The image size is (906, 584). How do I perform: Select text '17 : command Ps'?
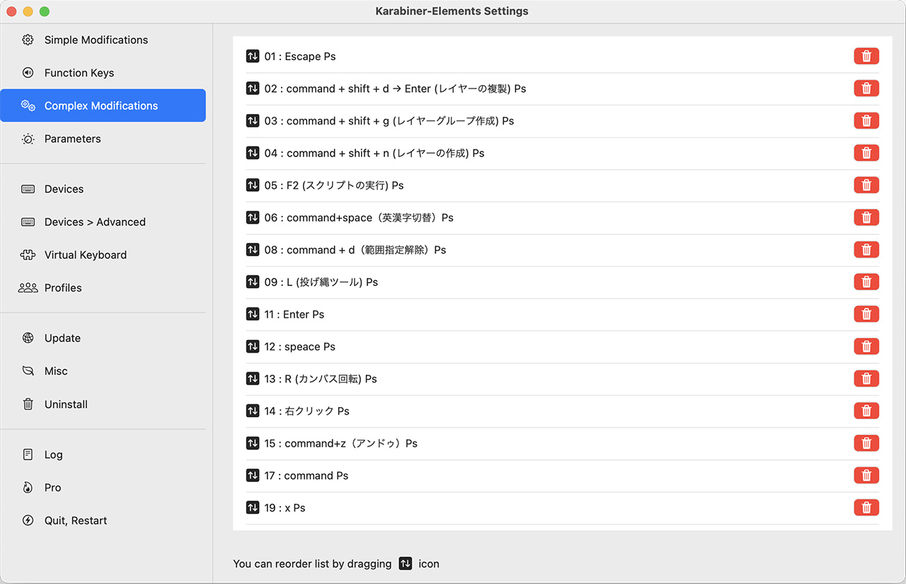(306, 476)
